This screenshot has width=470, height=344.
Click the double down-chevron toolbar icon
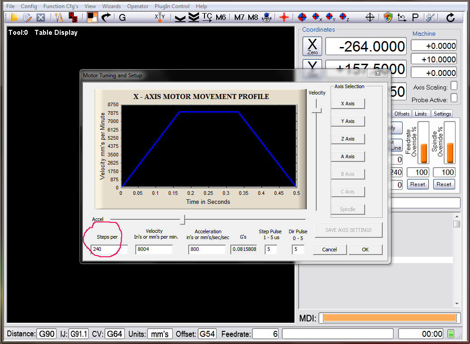coord(194,18)
